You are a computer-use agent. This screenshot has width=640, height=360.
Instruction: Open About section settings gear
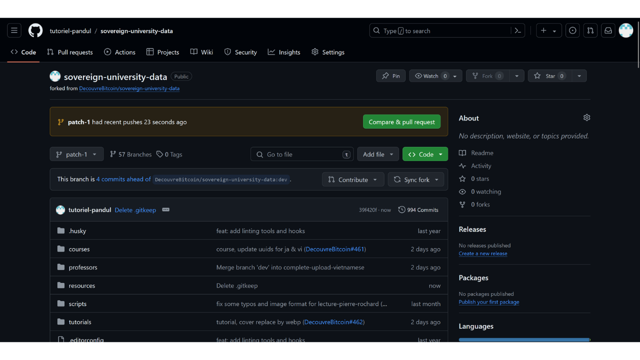(x=586, y=117)
